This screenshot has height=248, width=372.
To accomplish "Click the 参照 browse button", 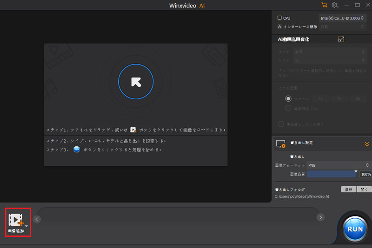I will coord(348,189).
